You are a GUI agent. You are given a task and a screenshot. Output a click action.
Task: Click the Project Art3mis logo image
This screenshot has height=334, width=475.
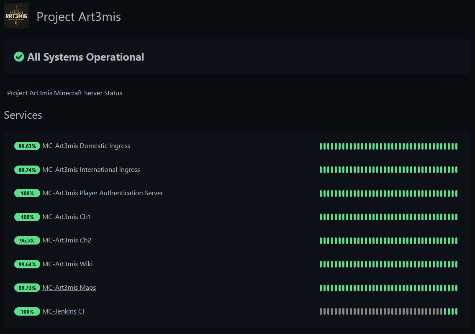pos(16,16)
